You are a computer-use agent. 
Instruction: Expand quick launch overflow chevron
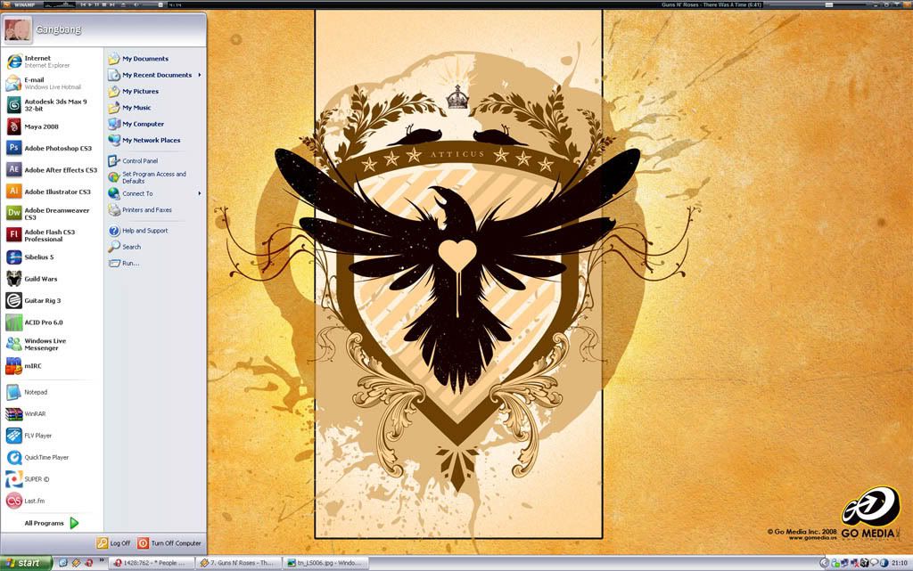(x=102, y=561)
